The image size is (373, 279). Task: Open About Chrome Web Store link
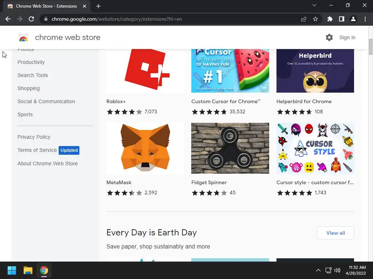48,163
